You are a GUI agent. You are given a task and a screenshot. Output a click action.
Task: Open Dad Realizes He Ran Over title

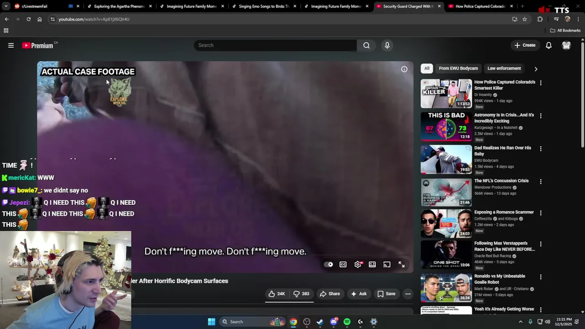[x=503, y=151]
